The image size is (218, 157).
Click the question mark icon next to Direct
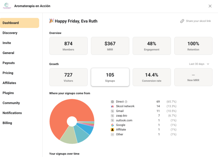point(126,102)
